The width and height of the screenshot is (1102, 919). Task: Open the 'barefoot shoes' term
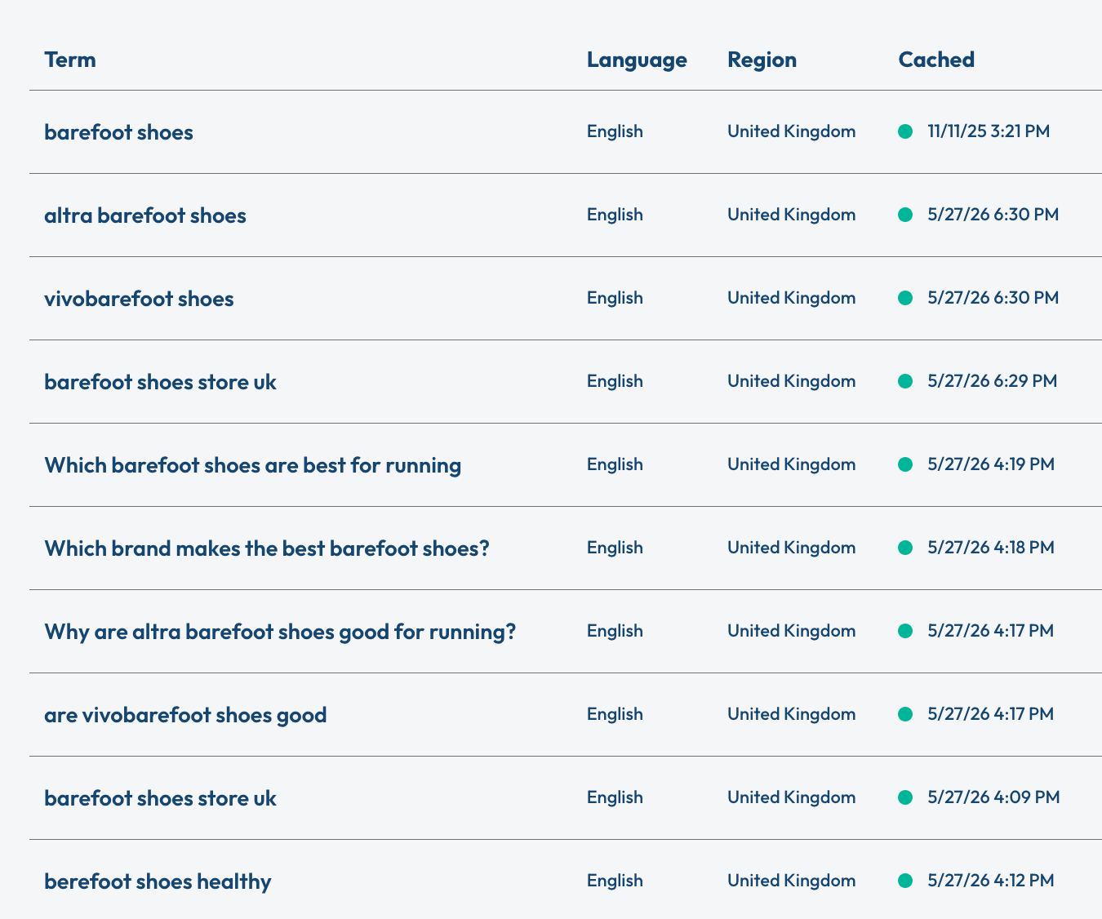pos(118,132)
